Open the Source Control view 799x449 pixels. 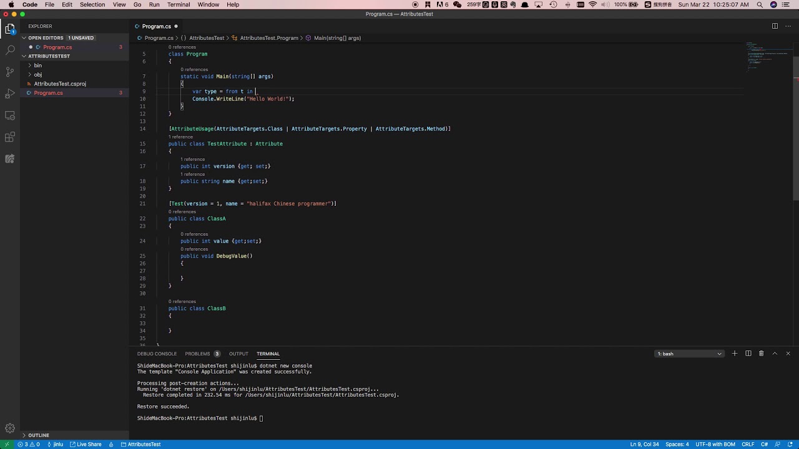[x=10, y=72]
